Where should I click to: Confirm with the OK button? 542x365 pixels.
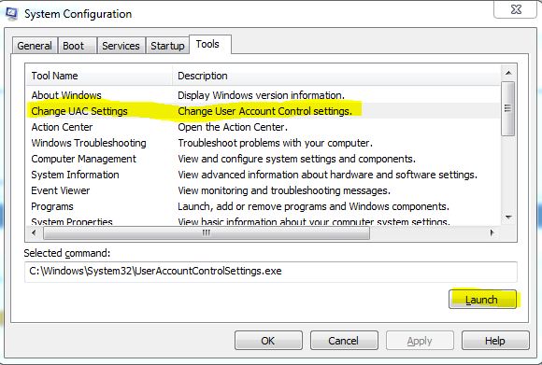(268, 341)
